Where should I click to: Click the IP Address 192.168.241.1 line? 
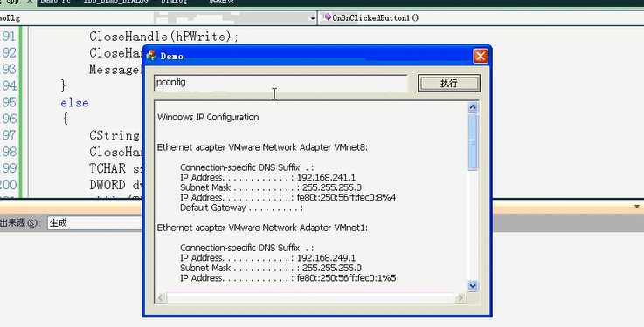[267, 177]
